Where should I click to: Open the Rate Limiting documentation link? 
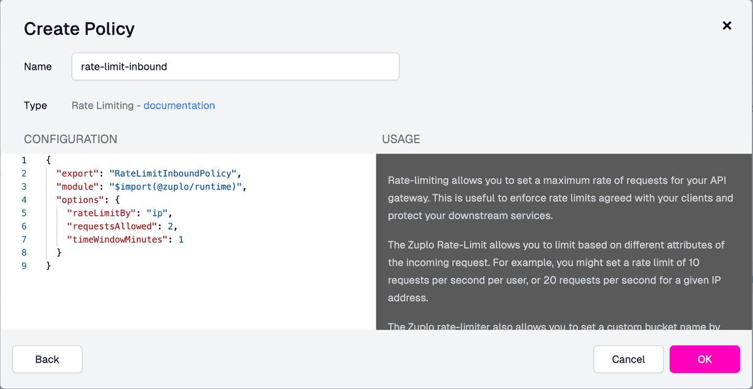point(179,105)
